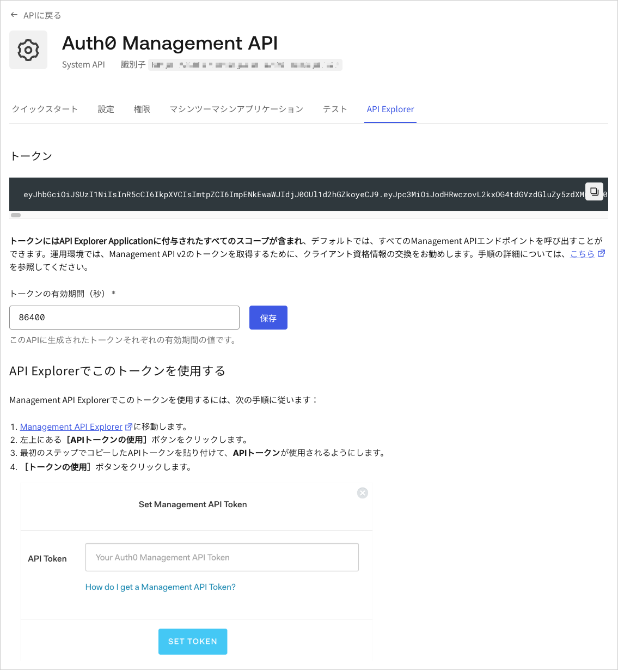Click the back arrow beside APIに戻る
The image size is (618, 670).
[x=14, y=15]
